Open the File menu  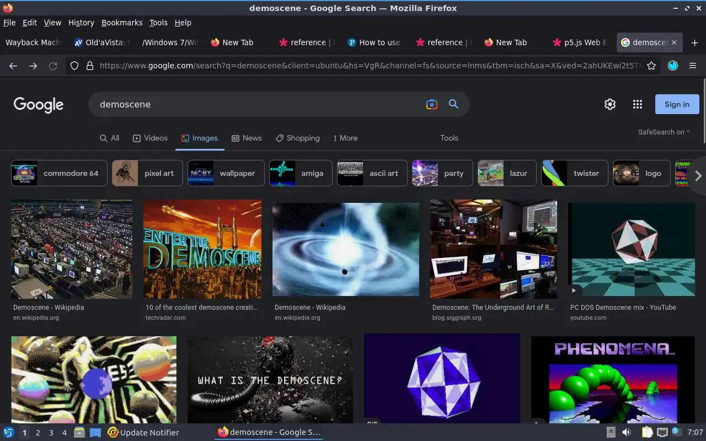pyautogui.click(x=9, y=23)
